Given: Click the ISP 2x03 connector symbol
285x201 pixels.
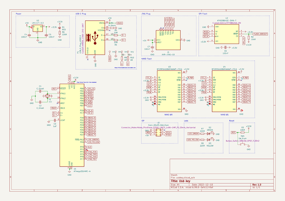Looking at the screenshot, I should click(x=158, y=134).
